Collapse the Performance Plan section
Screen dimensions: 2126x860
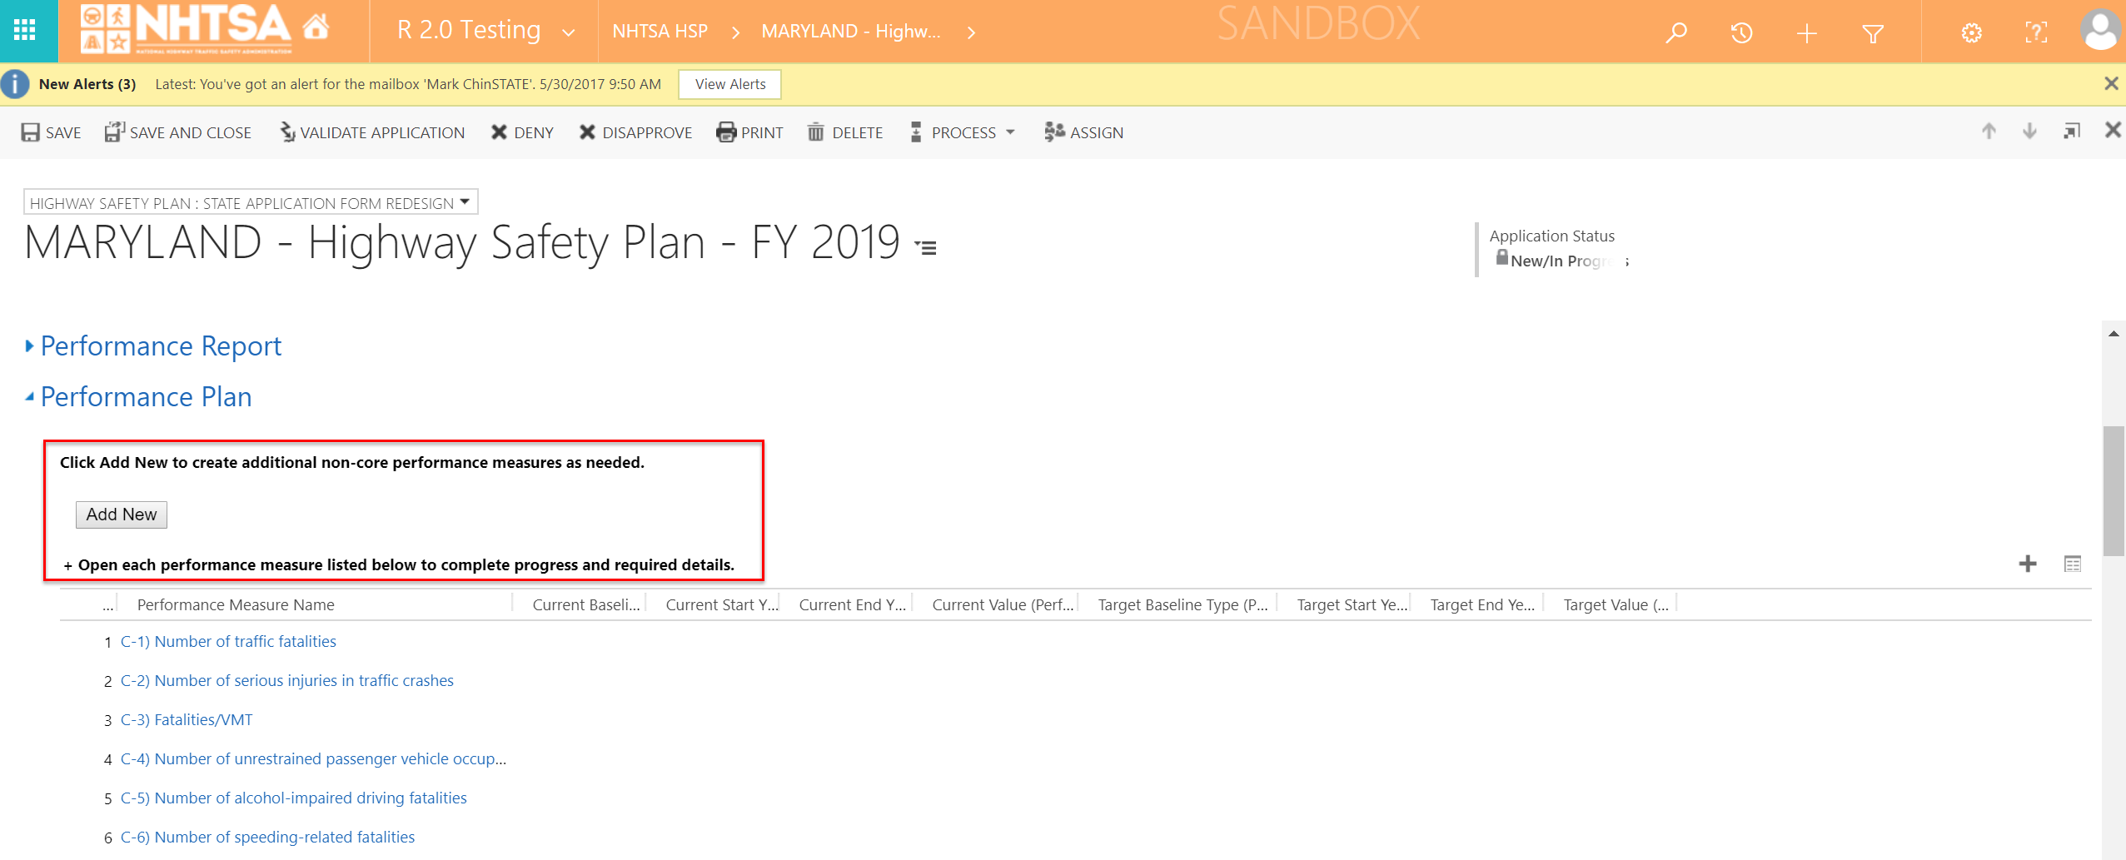[x=138, y=396]
